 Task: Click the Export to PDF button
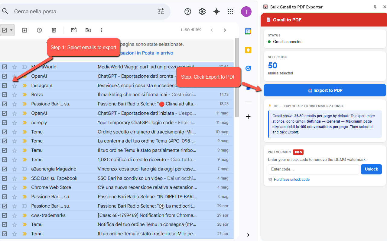[325, 90]
